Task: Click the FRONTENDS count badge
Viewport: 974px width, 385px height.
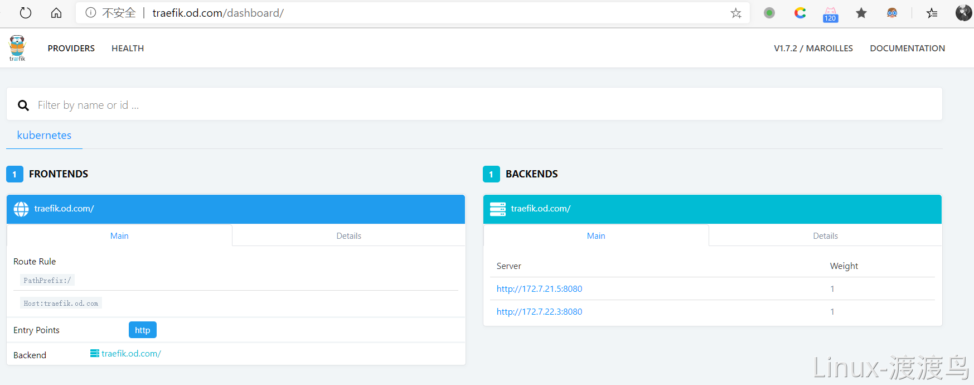Action: [x=14, y=174]
